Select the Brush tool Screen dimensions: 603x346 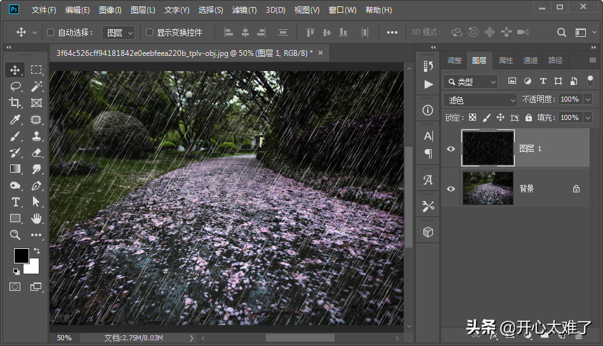click(15, 136)
